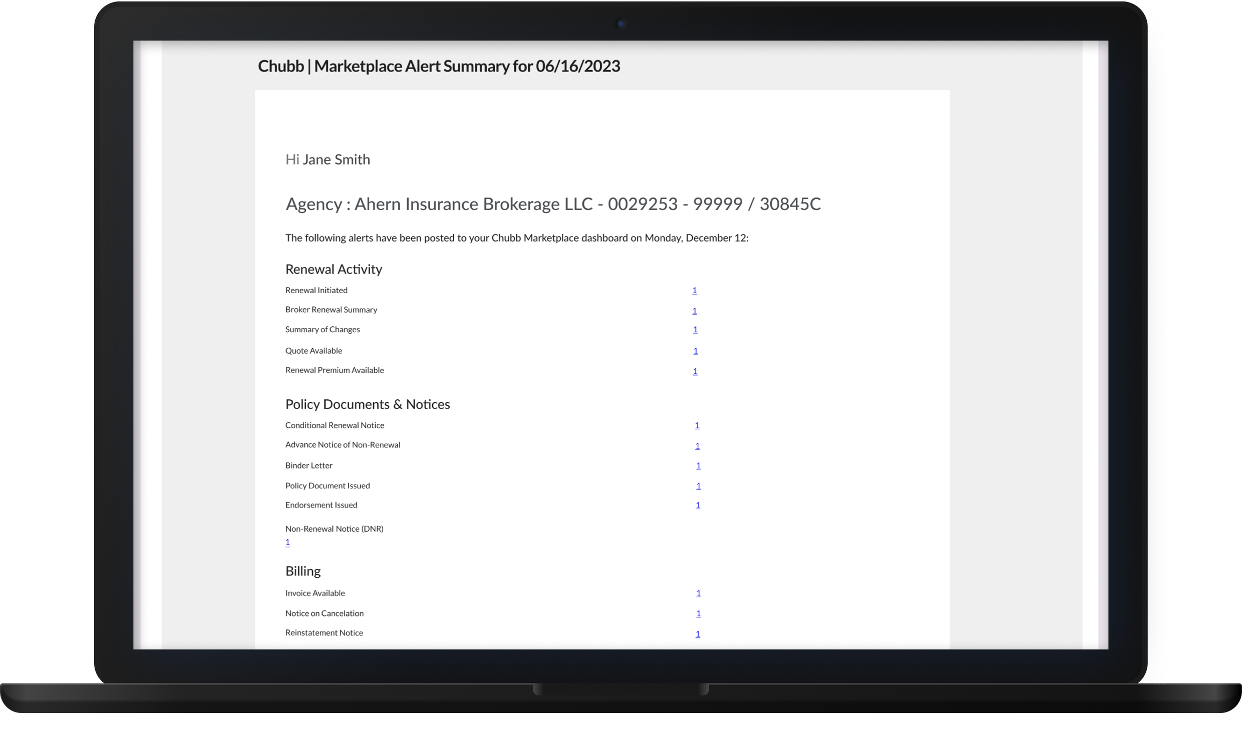The width and height of the screenshot is (1252, 734).
Task: Click the Reinstatement Notice count link
Action: pos(698,634)
